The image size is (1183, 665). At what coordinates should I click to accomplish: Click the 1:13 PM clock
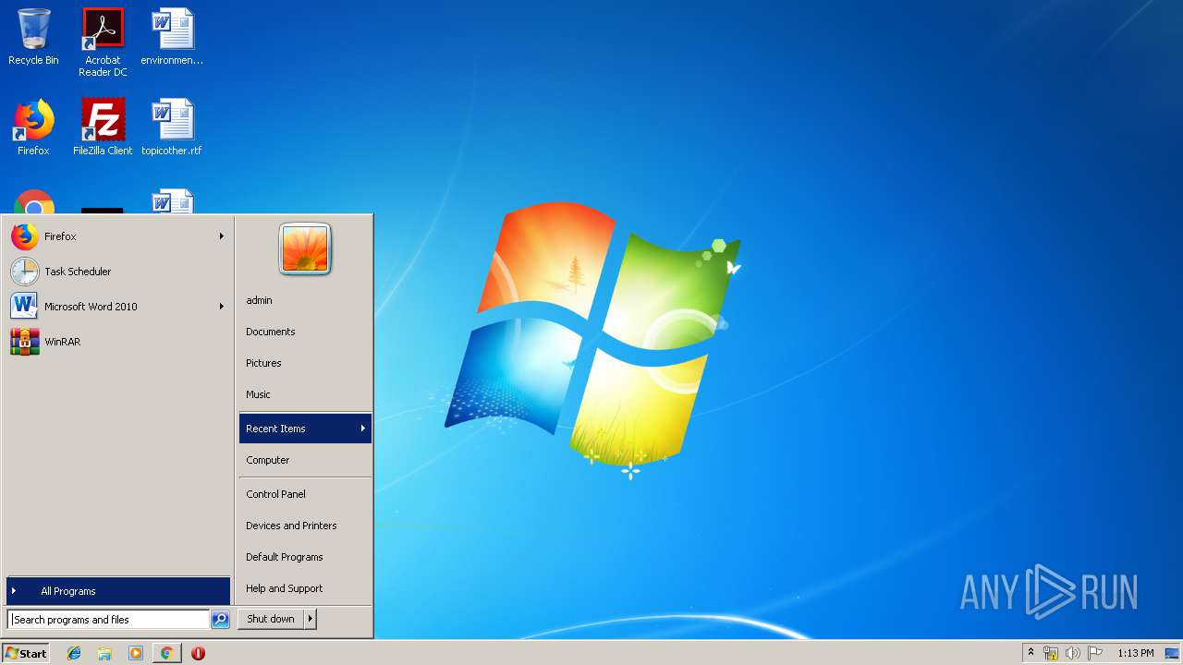coord(1135,653)
